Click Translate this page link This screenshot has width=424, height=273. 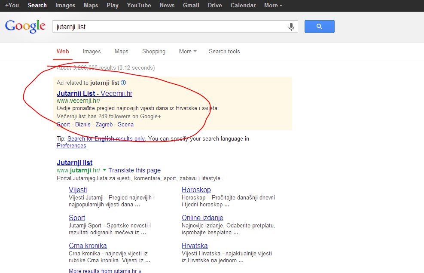tap(134, 170)
